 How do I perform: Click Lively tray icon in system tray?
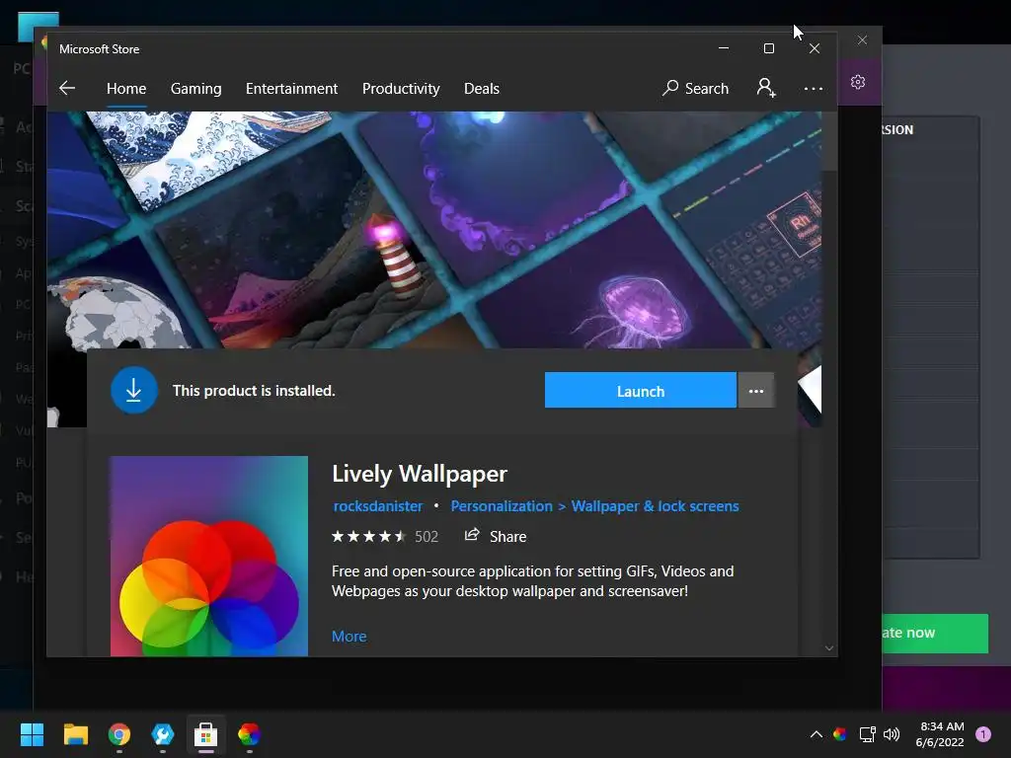(x=839, y=734)
